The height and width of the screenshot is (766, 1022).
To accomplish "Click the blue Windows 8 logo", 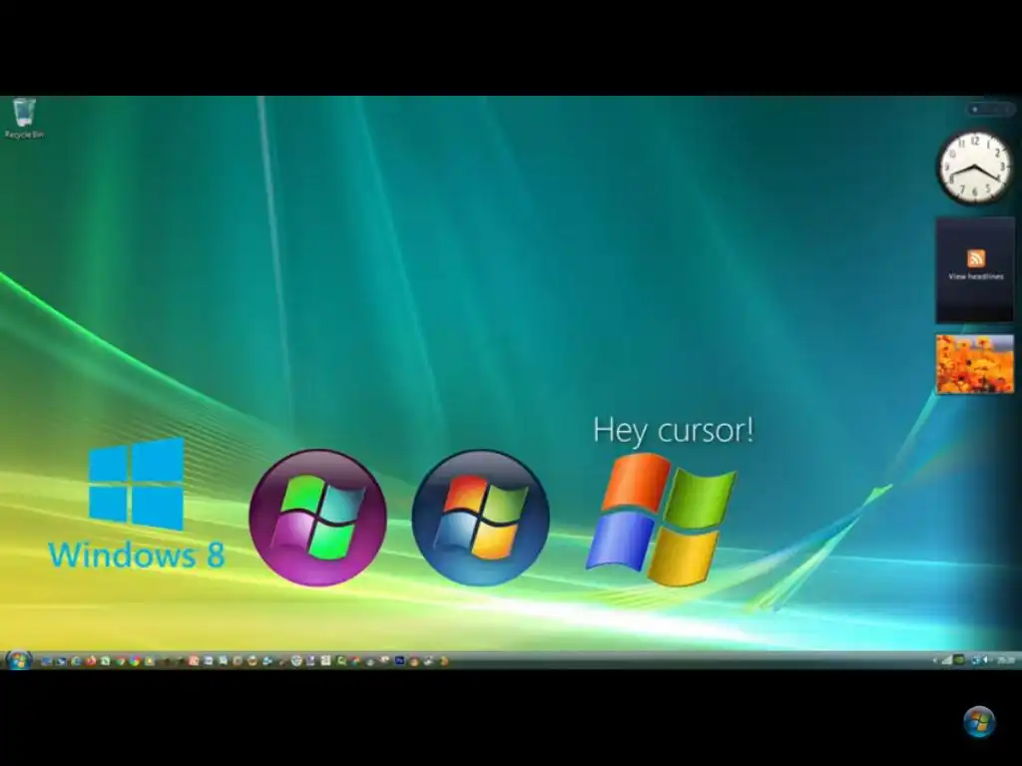I will pyautogui.click(x=136, y=483).
